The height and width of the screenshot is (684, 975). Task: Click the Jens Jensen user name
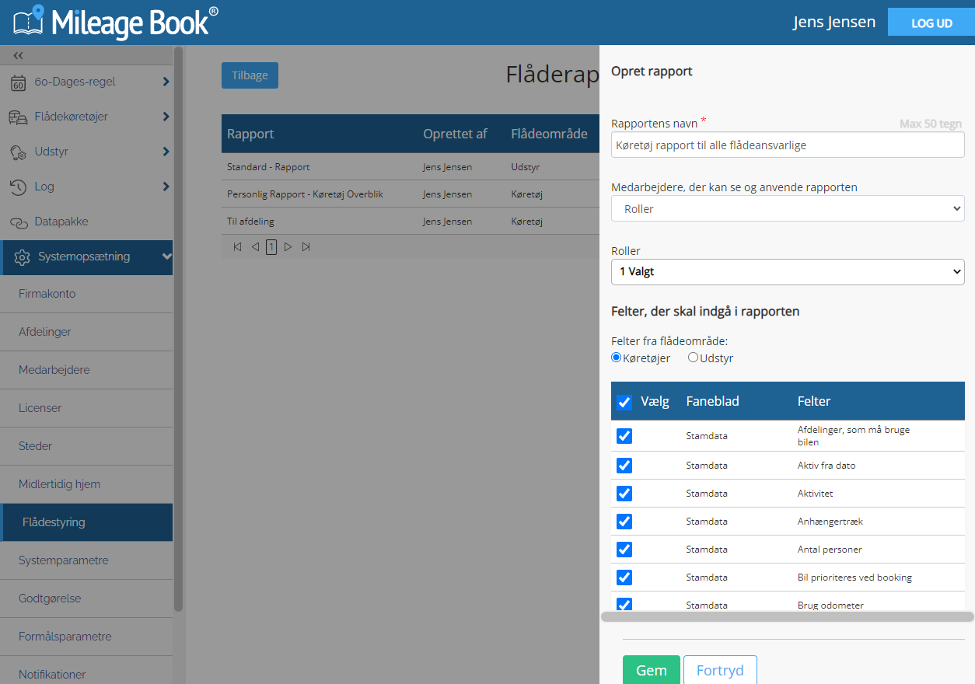click(834, 22)
